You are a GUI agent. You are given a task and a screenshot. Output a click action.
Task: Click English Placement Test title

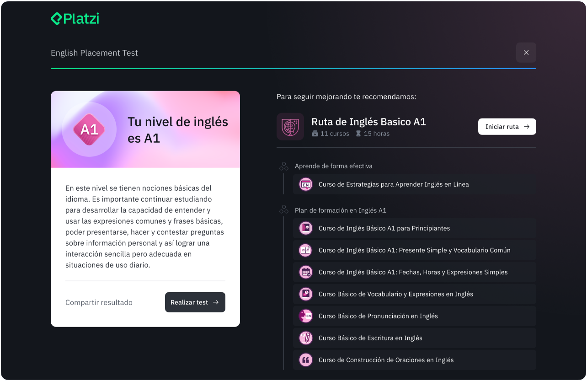pos(94,53)
